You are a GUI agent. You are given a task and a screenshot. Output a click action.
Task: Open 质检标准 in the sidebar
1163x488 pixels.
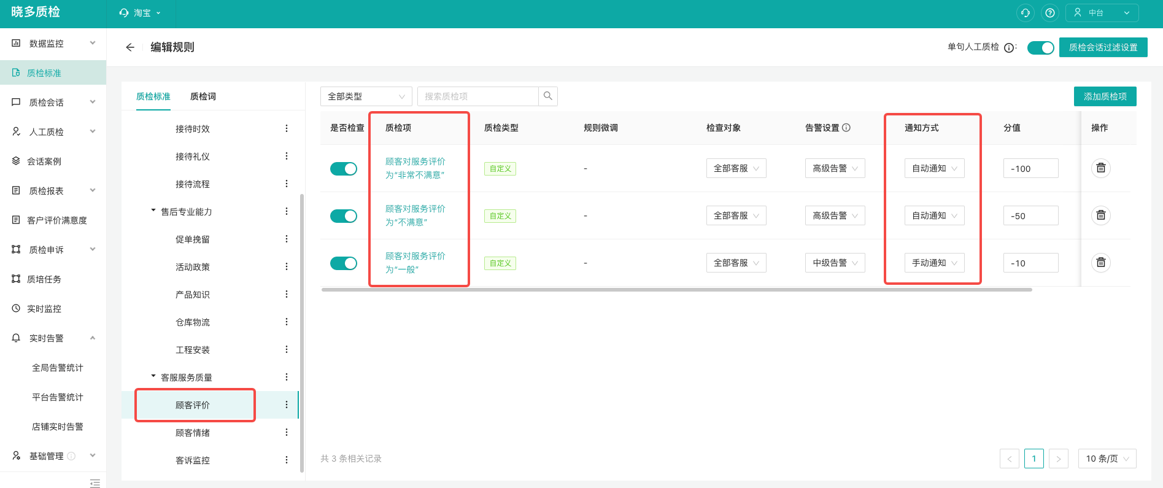pyautogui.click(x=53, y=73)
